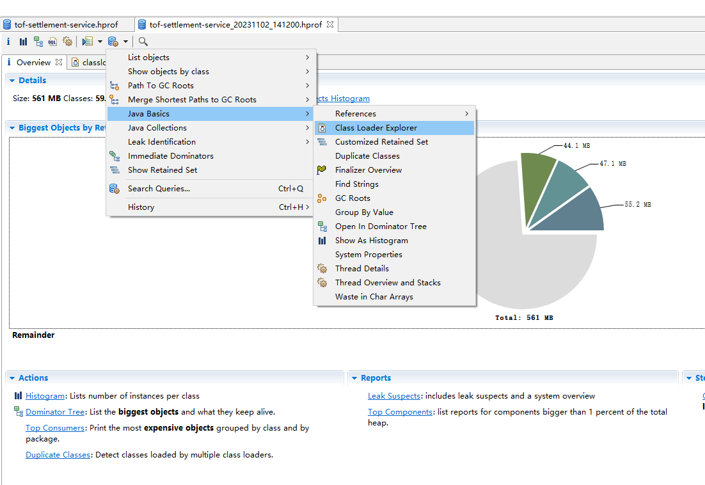Click the Overview info toolbar icon
705x485 pixels.
[x=8, y=42]
